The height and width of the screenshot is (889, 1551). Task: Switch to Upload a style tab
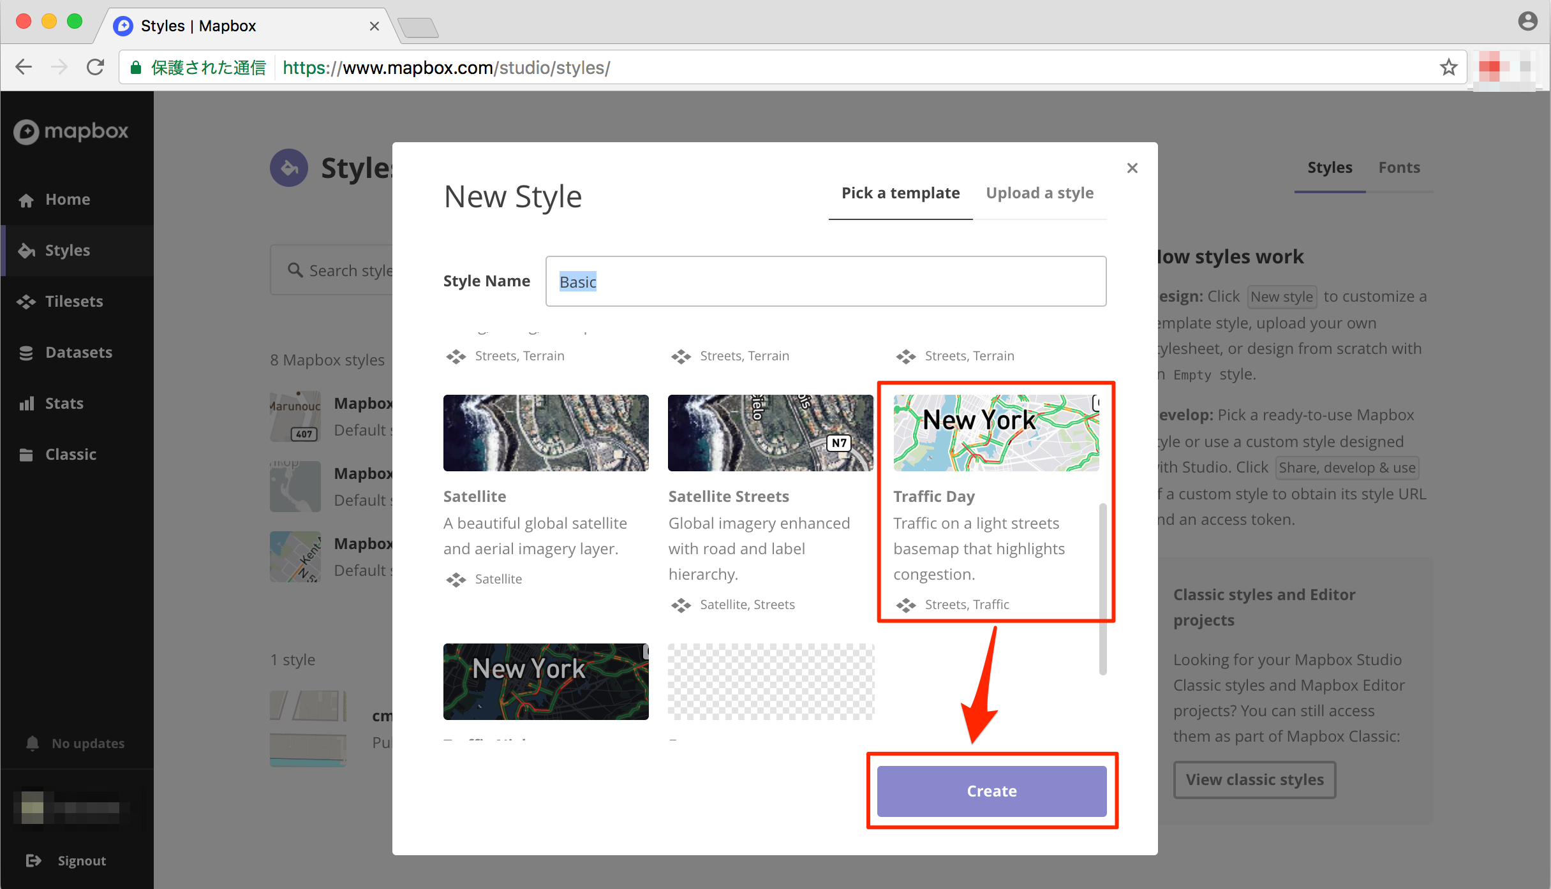tap(1039, 193)
